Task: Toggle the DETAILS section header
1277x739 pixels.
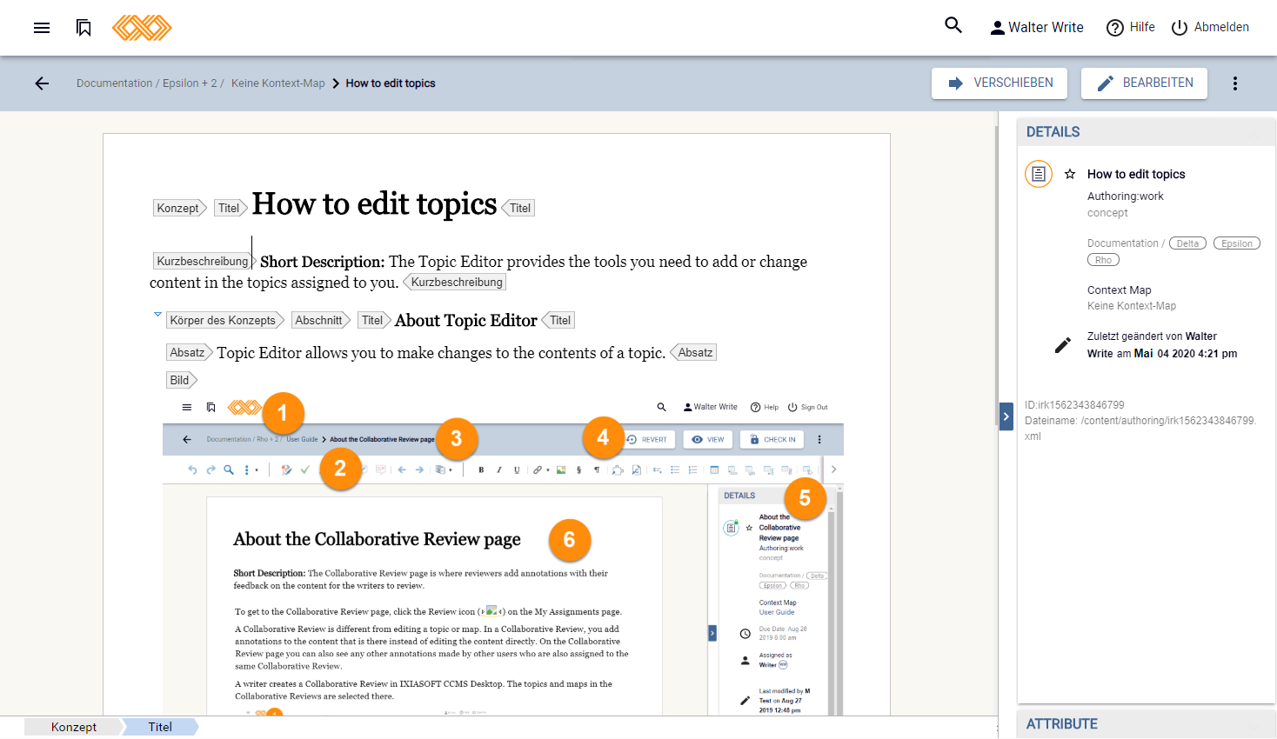Action: pos(1147,132)
